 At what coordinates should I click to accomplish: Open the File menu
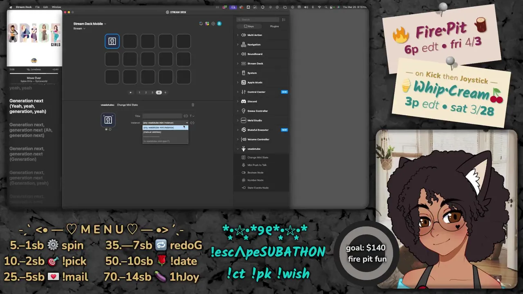(37, 7)
